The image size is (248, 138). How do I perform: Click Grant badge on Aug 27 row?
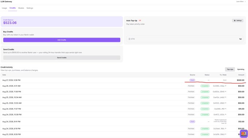pos(192,80)
